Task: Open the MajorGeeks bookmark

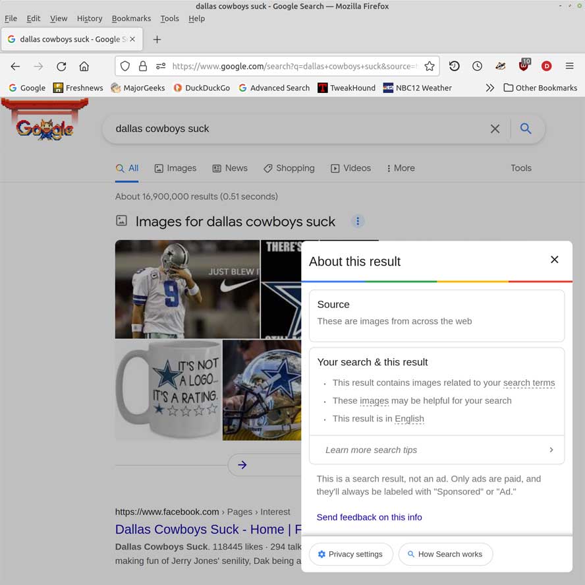Action: [138, 88]
